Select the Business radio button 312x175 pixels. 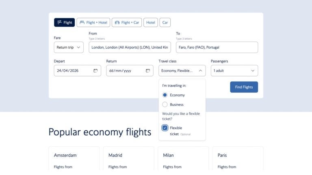tap(165, 105)
